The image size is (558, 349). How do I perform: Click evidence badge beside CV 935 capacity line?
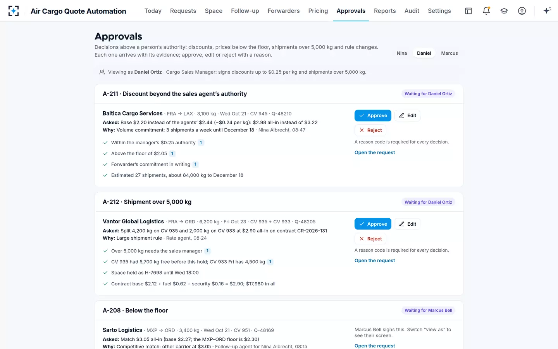pyautogui.click(x=270, y=262)
